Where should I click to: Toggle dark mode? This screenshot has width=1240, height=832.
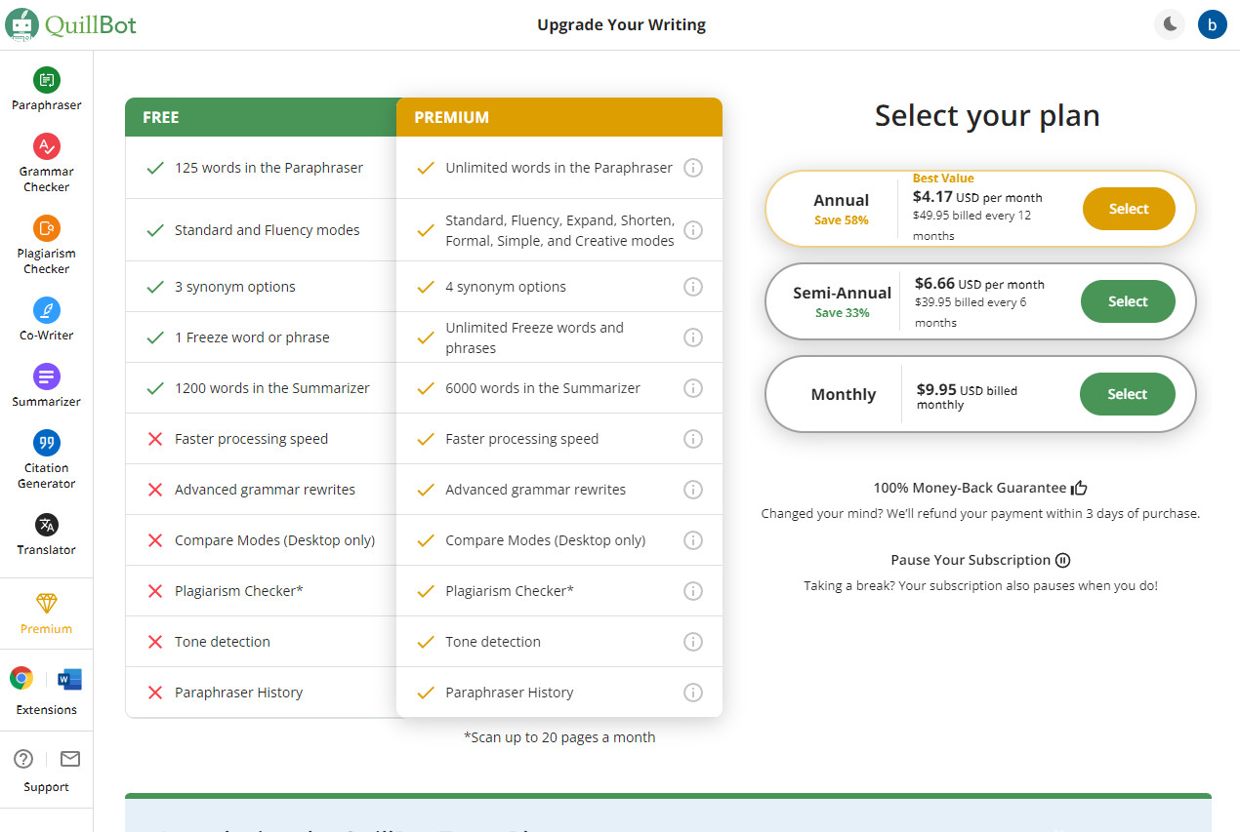[1169, 24]
